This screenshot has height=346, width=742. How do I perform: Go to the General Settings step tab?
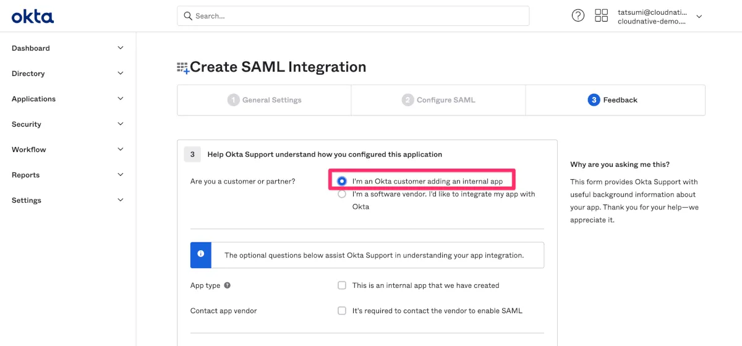click(265, 100)
